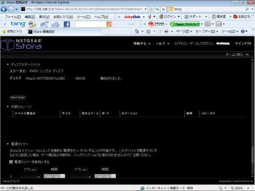Click the Stora page vertical scrollbar
The height and width of the screenshot is (191, 255).
coord(252,118)
